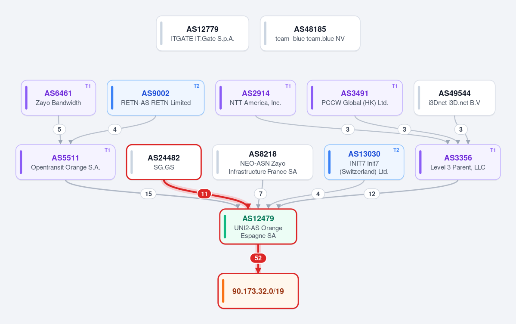Click the AS3491 PCCW Global node
This screenshot has width=516, height=324.
tap(355, 98)
